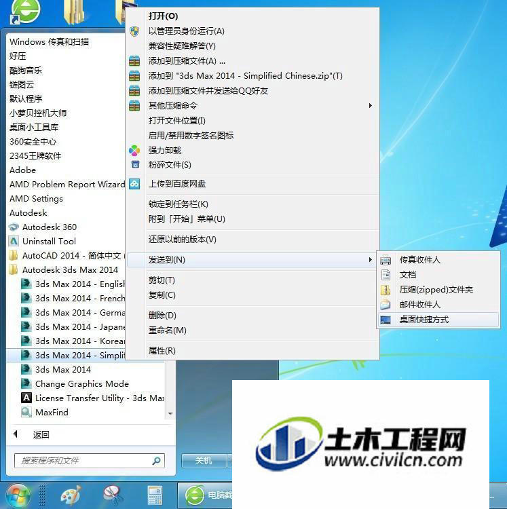This screenshot has height=509, width=507.
Task: Click the 3ds Max 2014 English icon
Action: (26, 284)
